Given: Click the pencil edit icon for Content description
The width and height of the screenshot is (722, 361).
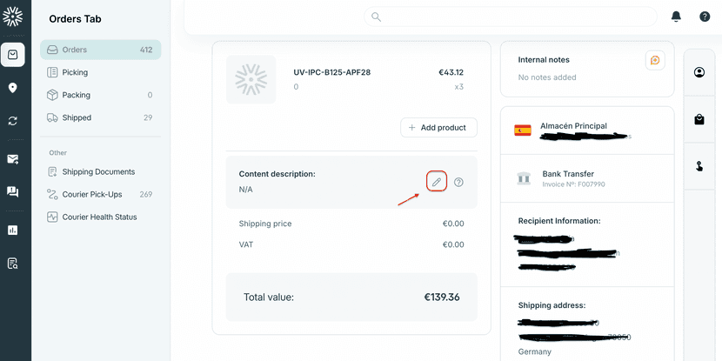Looking at the screenshot, I should pos(437,182).
